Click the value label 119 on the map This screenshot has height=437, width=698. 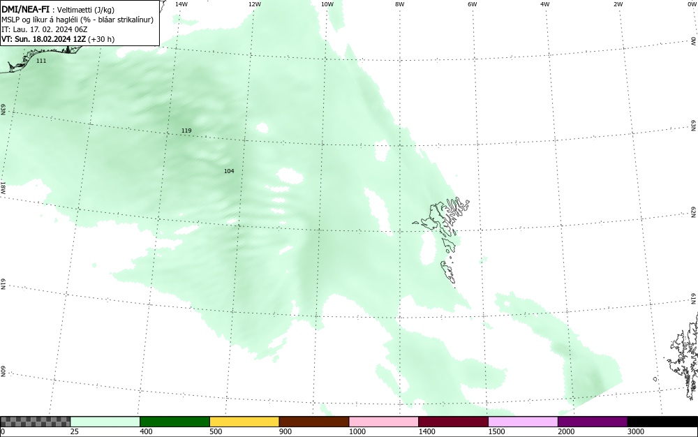pyautogui.click(x=186, y=131)
